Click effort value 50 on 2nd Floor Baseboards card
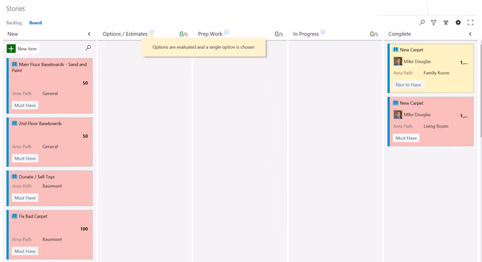 click(x=85, y=136)
